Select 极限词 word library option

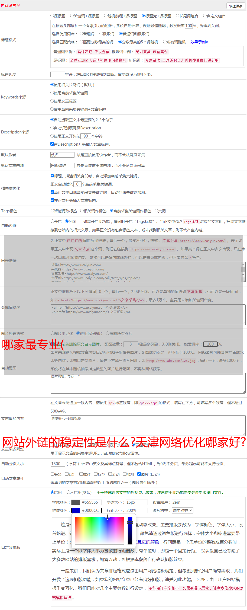click(101, 34)
